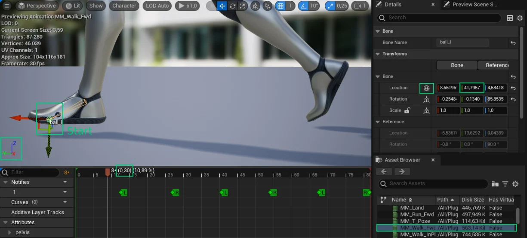527x238 pixels.
Task: Sort assets by Name column
Action: point(412,200)
